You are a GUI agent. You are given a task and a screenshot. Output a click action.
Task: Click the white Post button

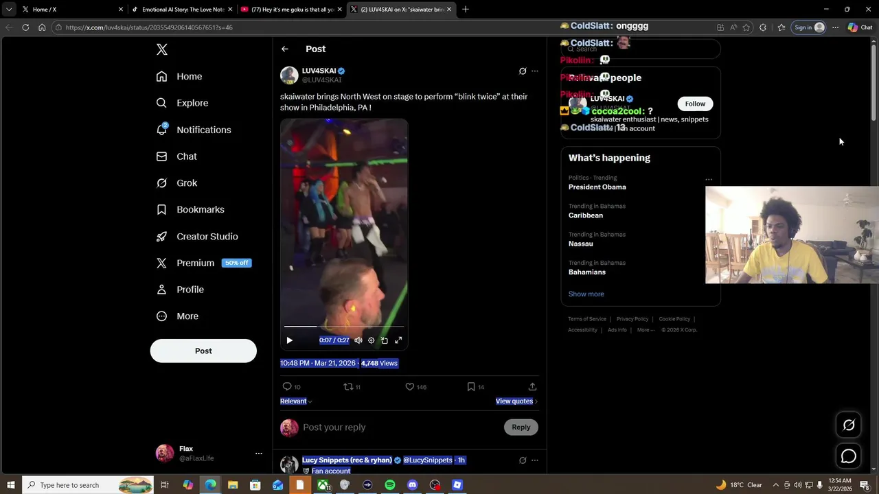tap(203, 351)
